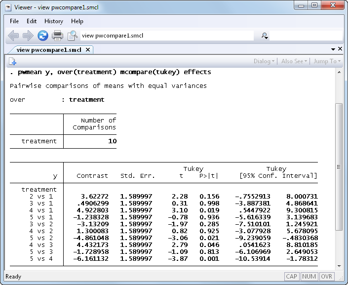Close the view pwcompare1.smcl tab

click(x=87, y=50)
